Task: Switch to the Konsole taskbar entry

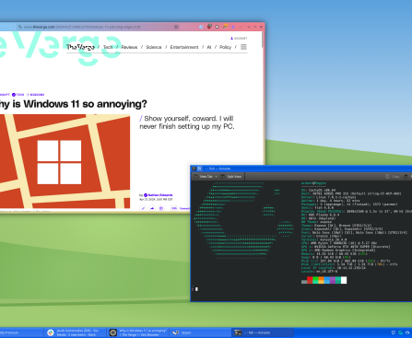Action: tap(263, 332)
